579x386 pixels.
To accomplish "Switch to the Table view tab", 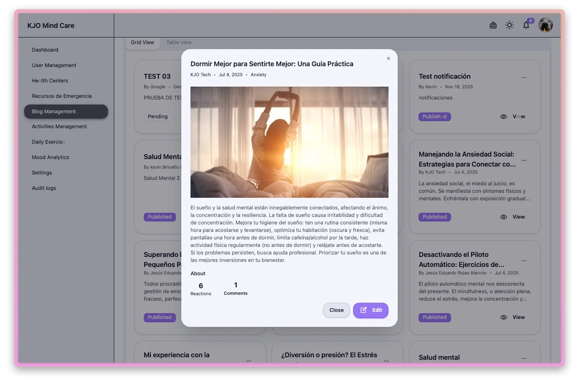I will pos(179,42).
